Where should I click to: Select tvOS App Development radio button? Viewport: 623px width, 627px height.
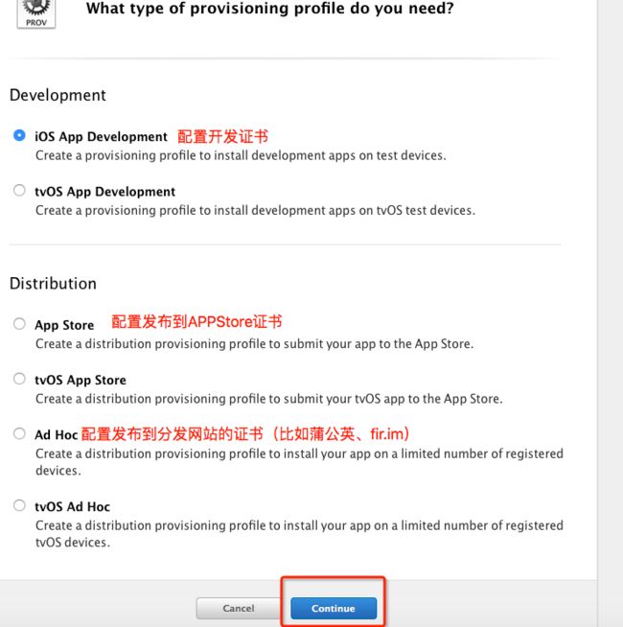point(19,190)
